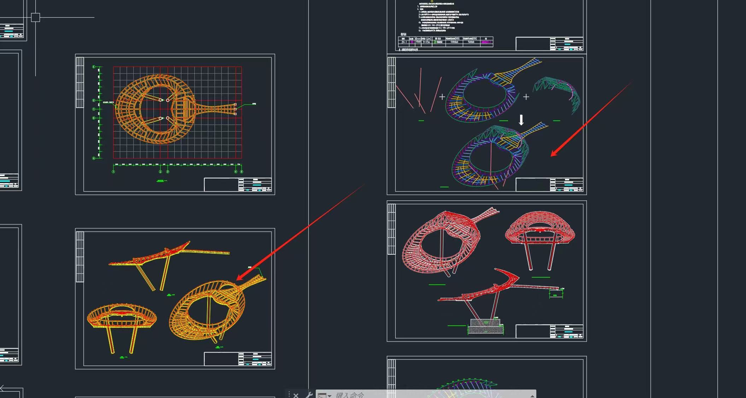The height and width of the screenshot is (398, 746).
Task: Open the recent commands dropdown arrow
Action: coord(330,396)
